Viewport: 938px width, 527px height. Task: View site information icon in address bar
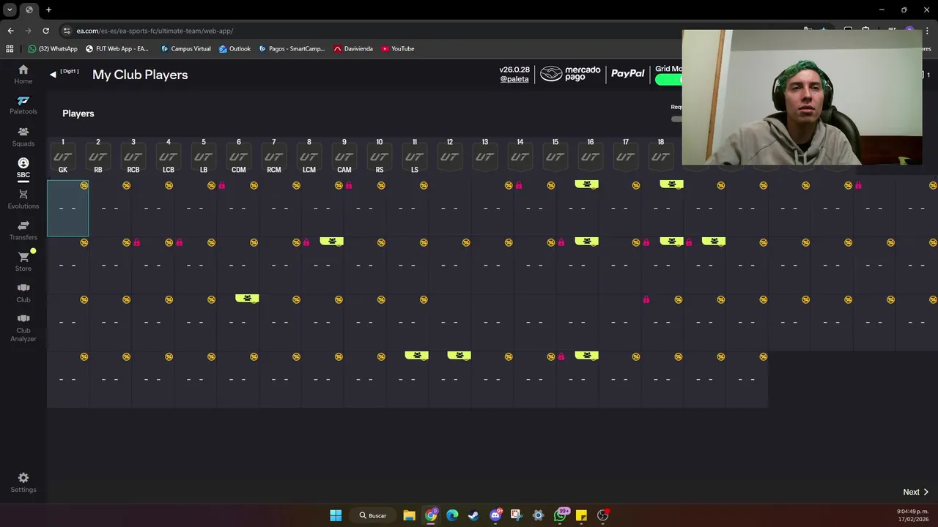click(67, 31)
